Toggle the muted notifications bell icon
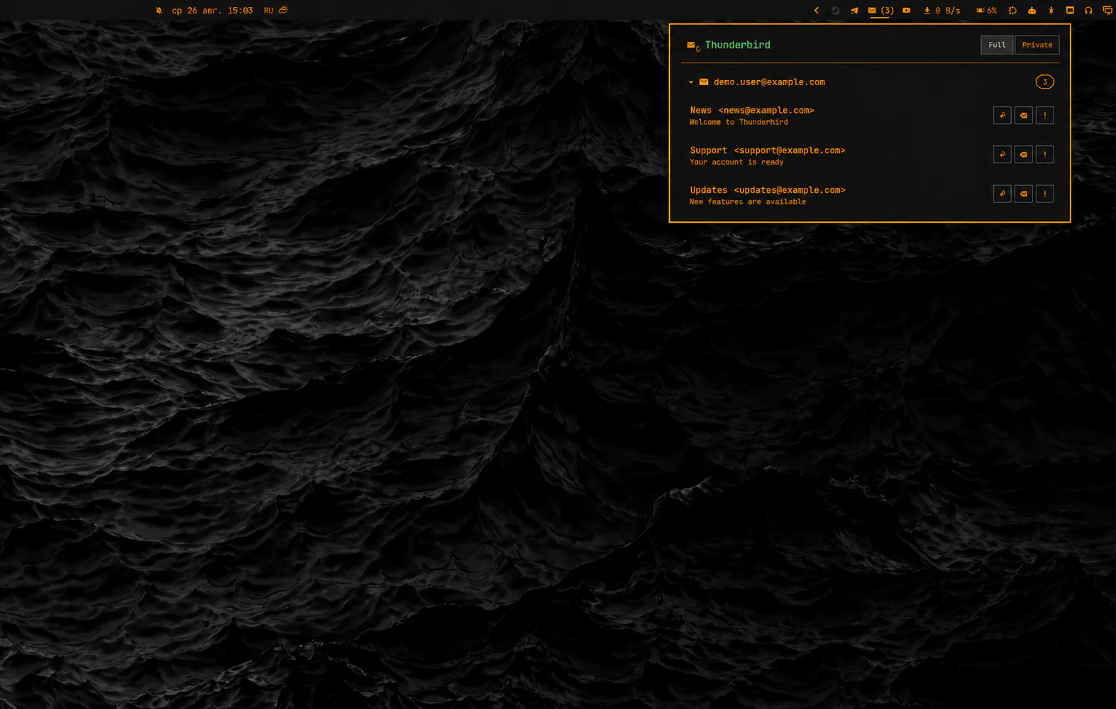This screenshot has width=1116, height=709. point(159,11)
